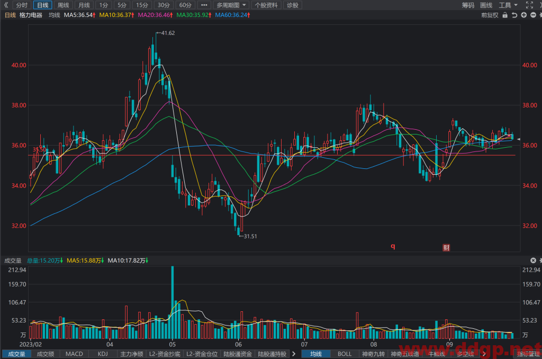Select 成交量 volume indicator tab
The height and width of the screenshot is (359, 542).
click(16, 354)
